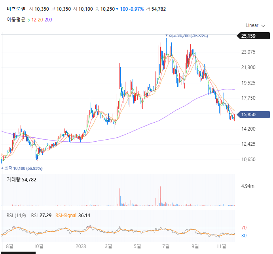Click the -0.97% change percentage
The height and width of the screenshot is (254, 273).
pyautogui.click(x=136, y=9)
